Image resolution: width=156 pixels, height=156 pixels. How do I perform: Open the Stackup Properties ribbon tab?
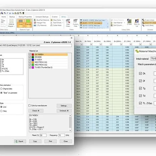click(25, 17)
